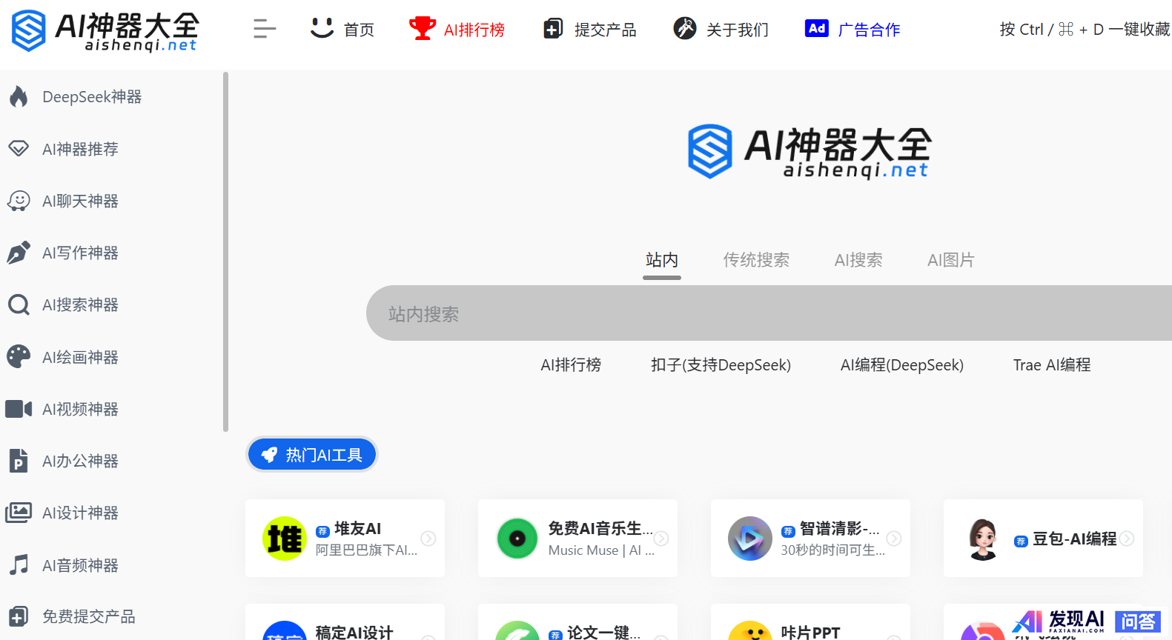Click the 扣子(支持DeepSeek) quick link
Viewport: 1172px width, 640px height.
coord(721,364)
